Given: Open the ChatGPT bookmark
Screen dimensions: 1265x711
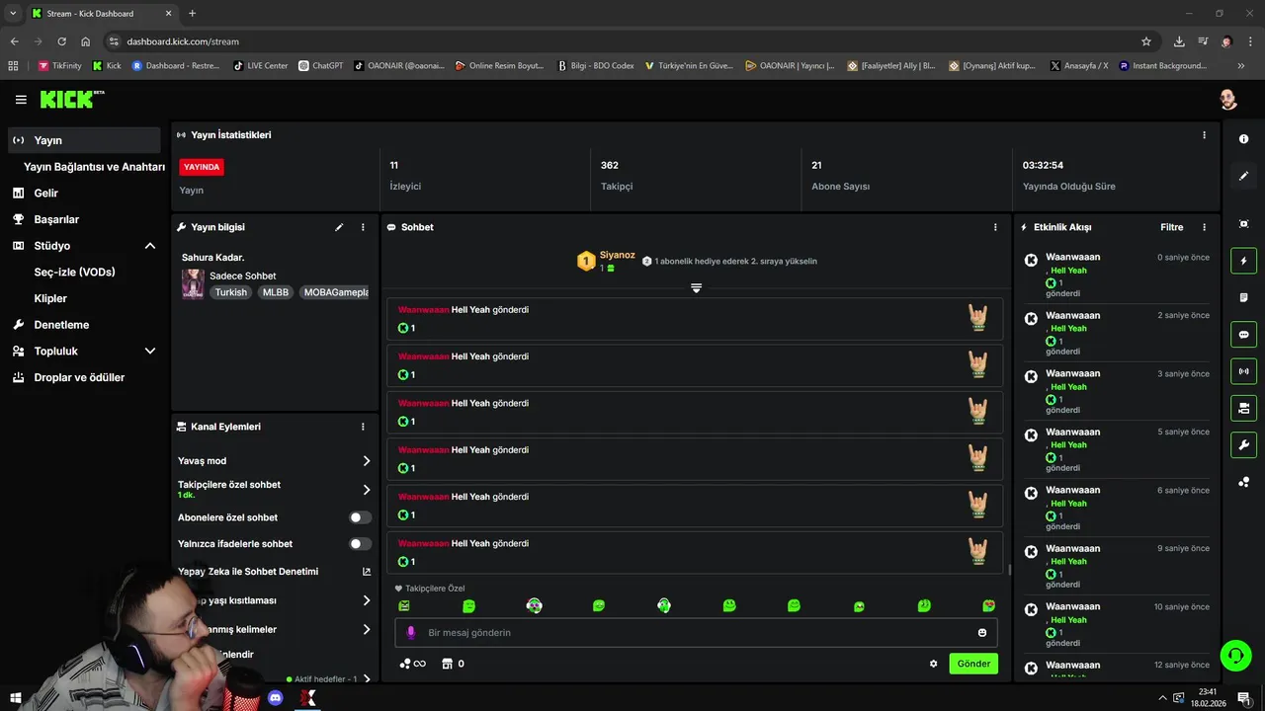Looking at the screenshot, I should tap(320, 66).
